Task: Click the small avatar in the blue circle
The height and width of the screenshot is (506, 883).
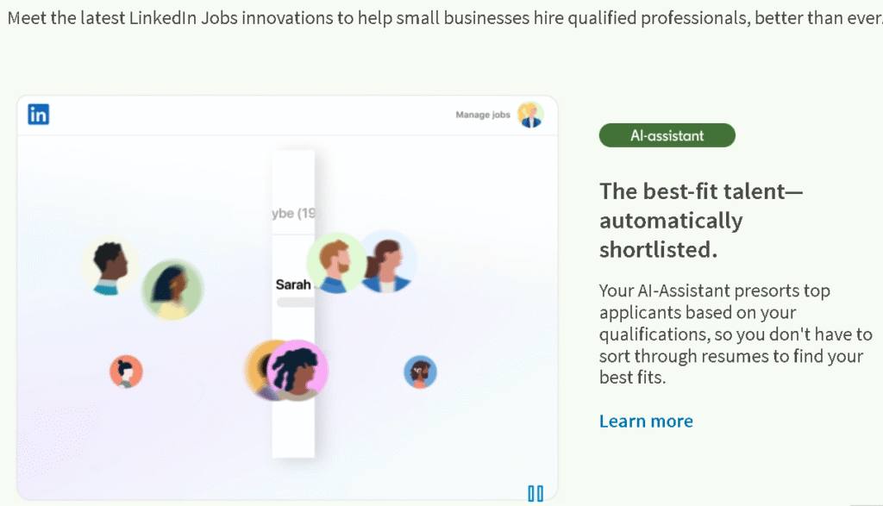Action: coord(420,372)
